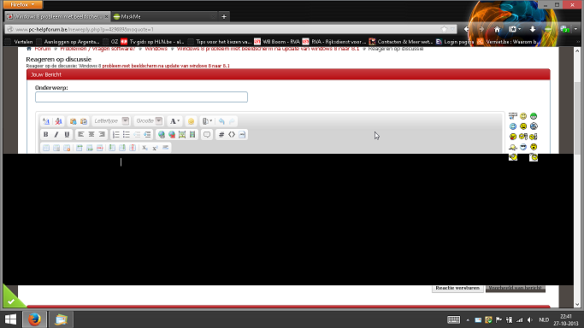Insert a link with the globe icon
The image size is (584, 328).
162,135
